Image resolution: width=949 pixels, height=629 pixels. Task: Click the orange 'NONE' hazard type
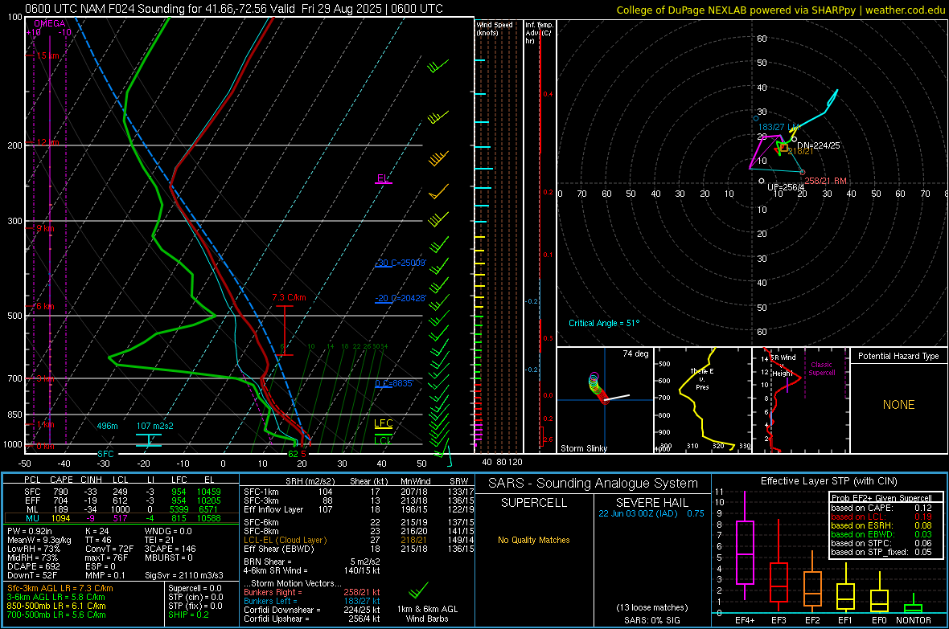(x=899, y=405)
